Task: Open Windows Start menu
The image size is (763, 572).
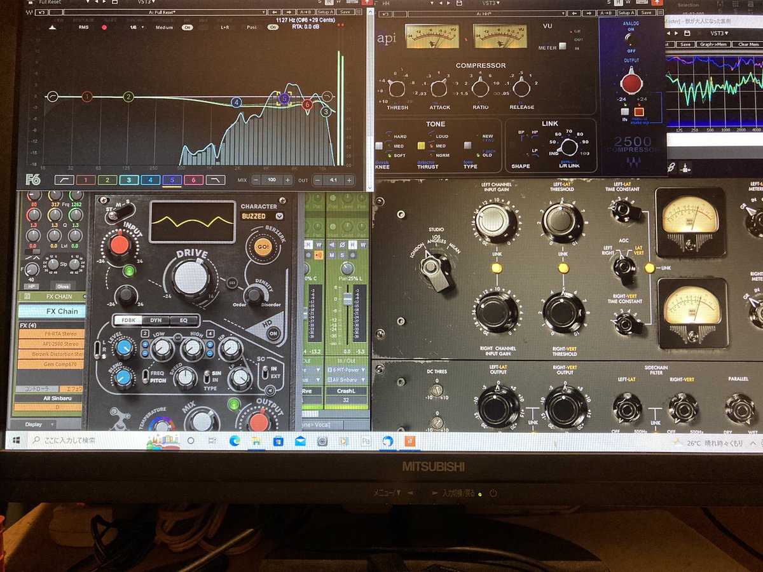Action: [15, 440]
